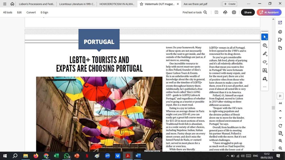Viewport: 285px width, 160px height.
Task: Print the document using printer icon
Action: pos(234,12)
